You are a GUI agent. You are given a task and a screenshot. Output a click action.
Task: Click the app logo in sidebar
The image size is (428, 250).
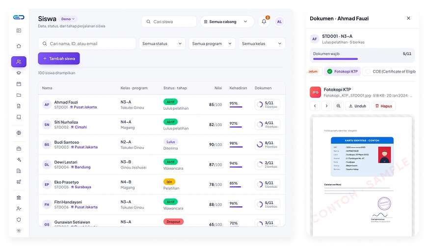pos(19,18)
